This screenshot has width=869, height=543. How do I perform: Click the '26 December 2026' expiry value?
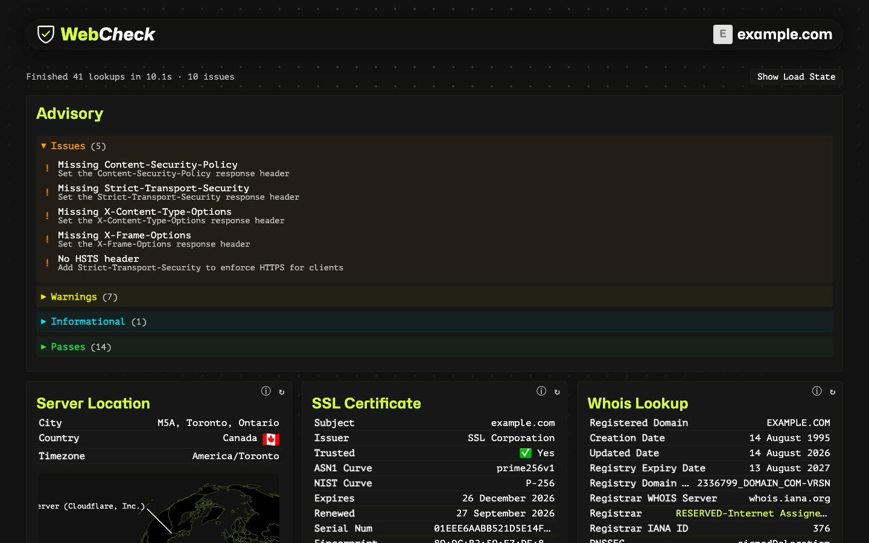(x=508, y=498)
